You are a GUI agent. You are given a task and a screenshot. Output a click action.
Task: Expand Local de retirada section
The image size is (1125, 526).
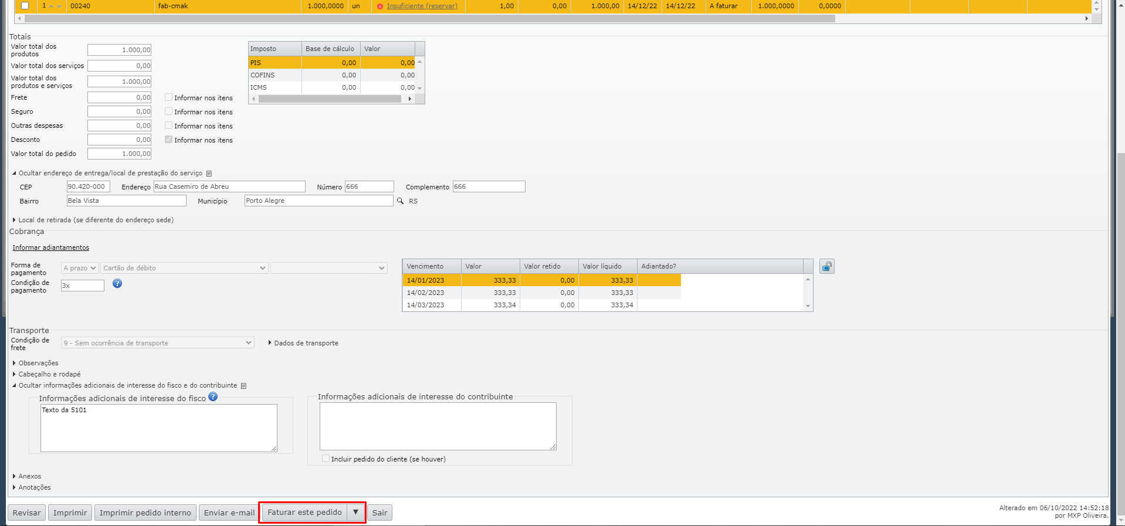point(93,220)
